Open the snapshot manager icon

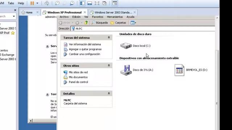tap(72, 3)
